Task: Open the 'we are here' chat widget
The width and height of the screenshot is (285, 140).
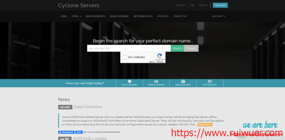Action: (x=260, y=125)
